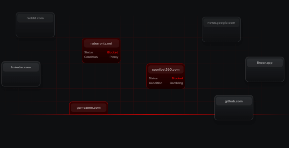Click Status label in rutorrentz.net card
The image size is (289, 148).
[x=88, y=53]
